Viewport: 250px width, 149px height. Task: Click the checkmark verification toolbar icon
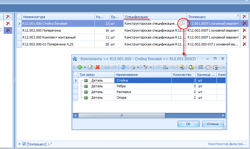point(182,67)
